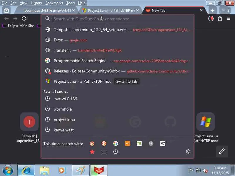The image size is (235, 176).
Task: Close the Project Luna tab
Action: (x=137, y=10)
